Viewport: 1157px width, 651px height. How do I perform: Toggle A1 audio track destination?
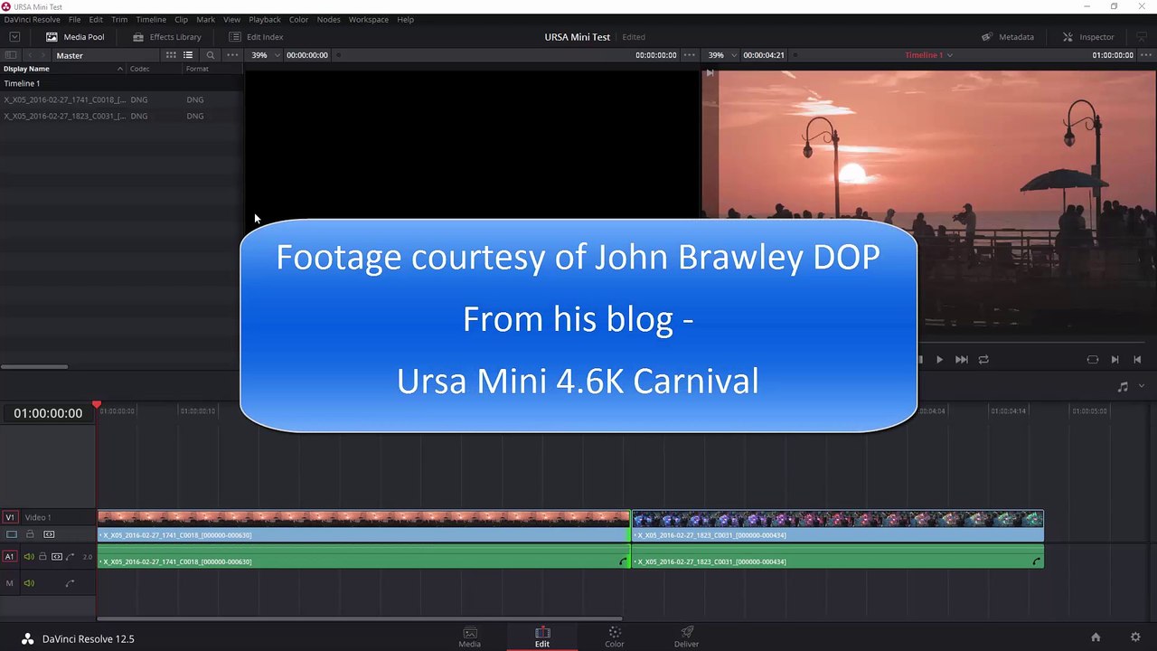[10, 557]
